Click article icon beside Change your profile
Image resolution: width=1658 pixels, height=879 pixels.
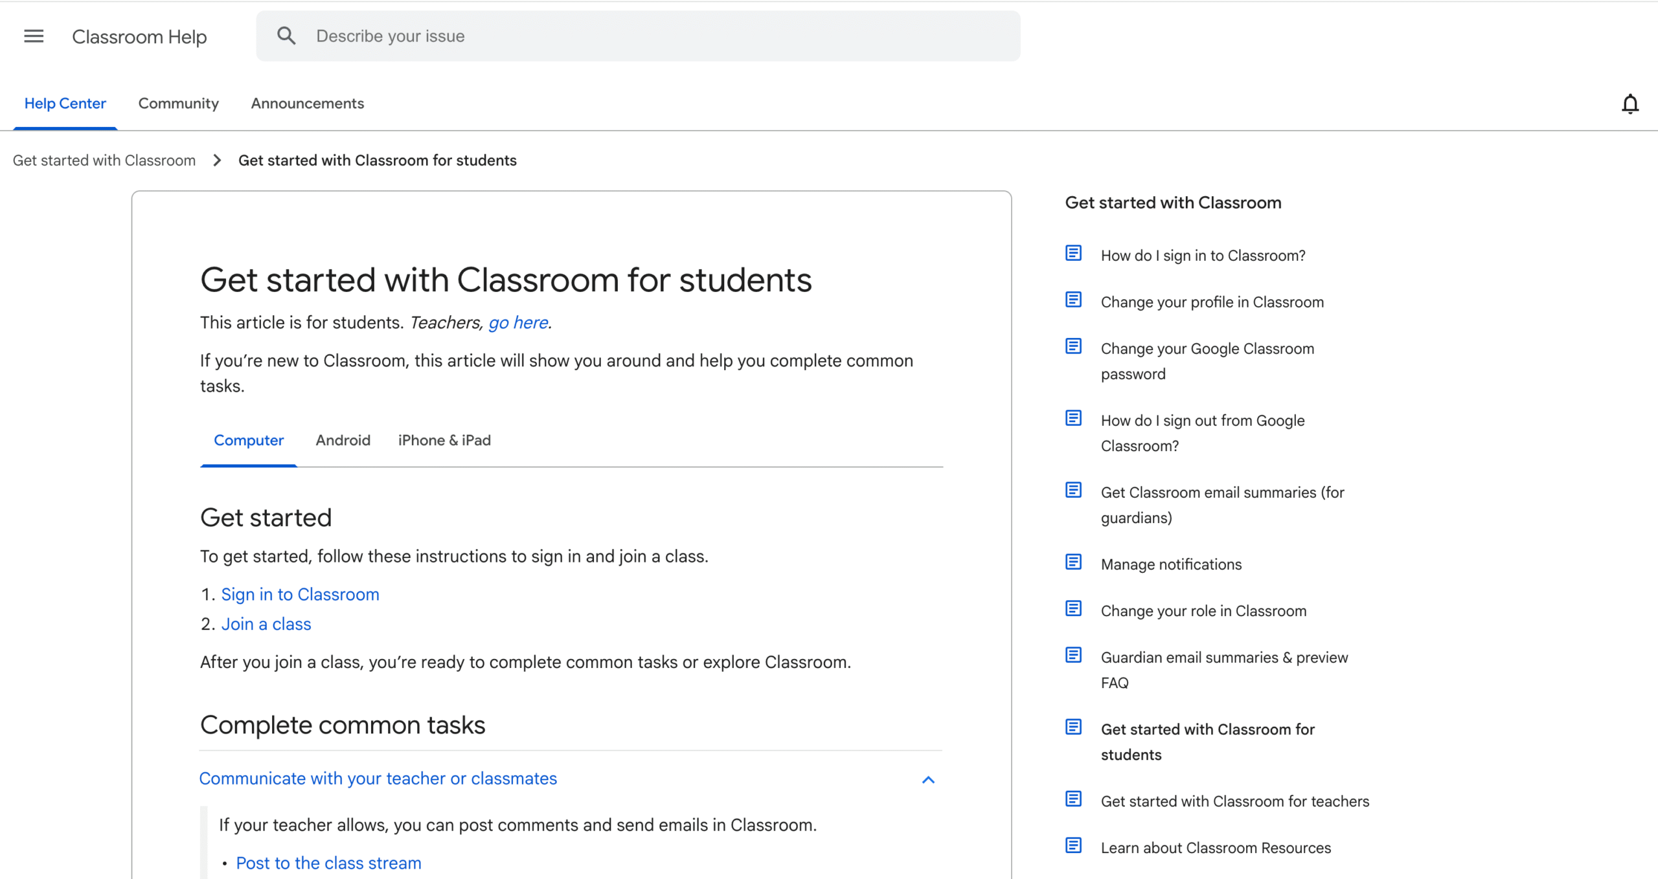click(x=1073, y=300)
